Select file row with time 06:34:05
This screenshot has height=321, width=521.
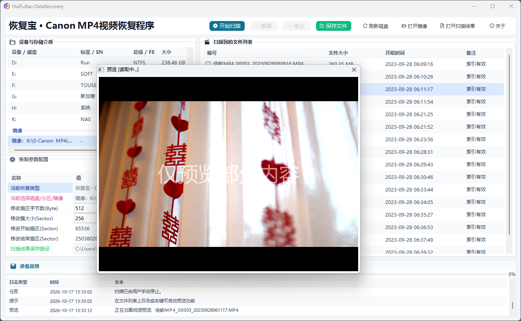pos(432,202)
